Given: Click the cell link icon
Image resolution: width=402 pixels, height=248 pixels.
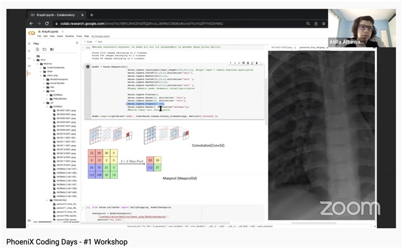Looking at the screenshot, I should pyautogui.click(x=239, y=63).
